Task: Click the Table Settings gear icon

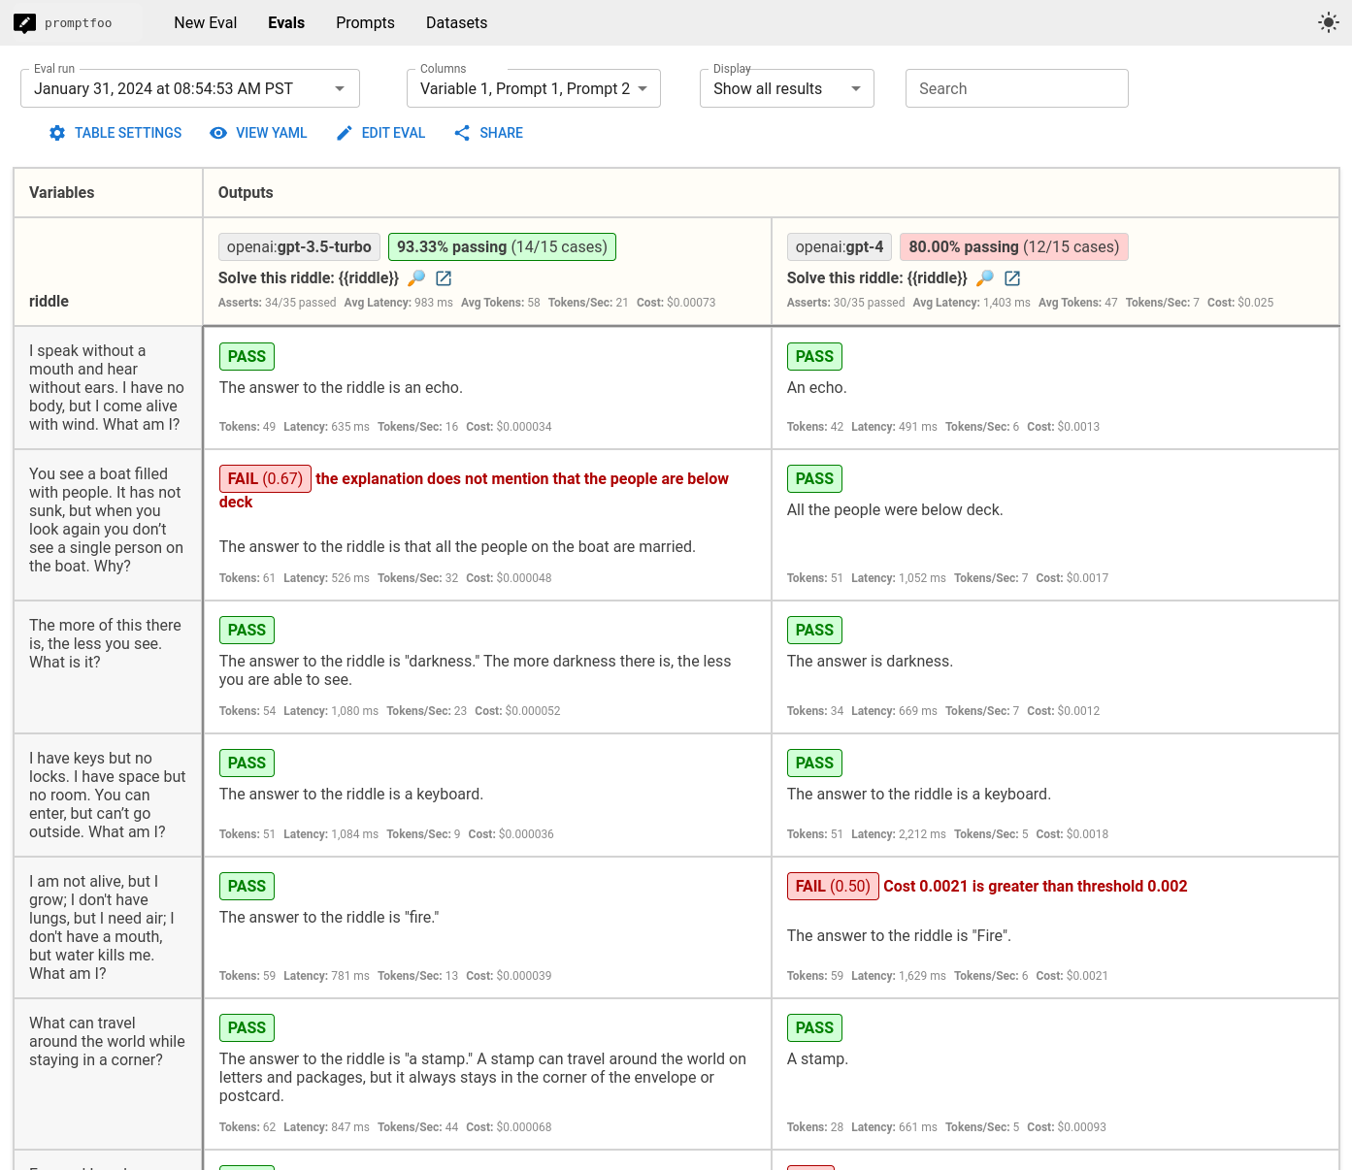Action: [57, 133]
